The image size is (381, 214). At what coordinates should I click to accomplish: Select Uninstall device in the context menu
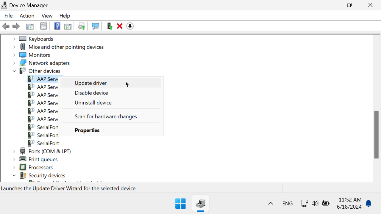pyautogui.click(x=93, y=103)
